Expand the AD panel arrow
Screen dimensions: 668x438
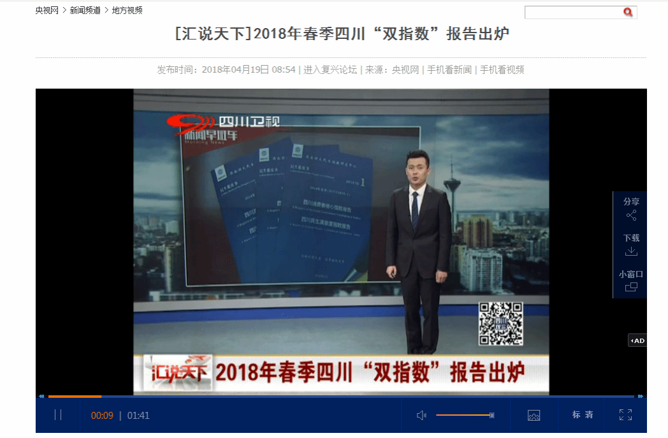coord(637,340)
